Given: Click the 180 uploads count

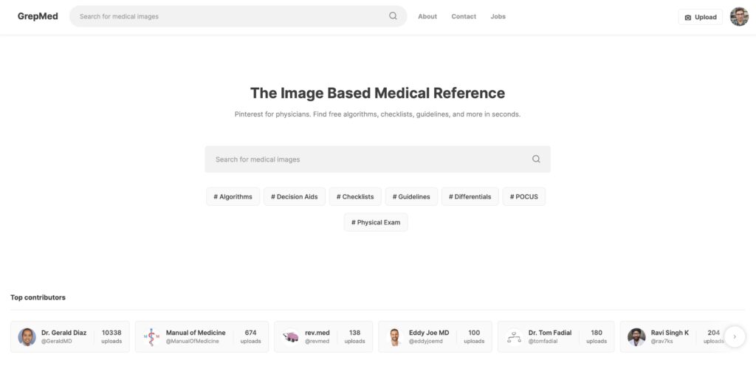Looking at the screenshot, I should [597, 336].
